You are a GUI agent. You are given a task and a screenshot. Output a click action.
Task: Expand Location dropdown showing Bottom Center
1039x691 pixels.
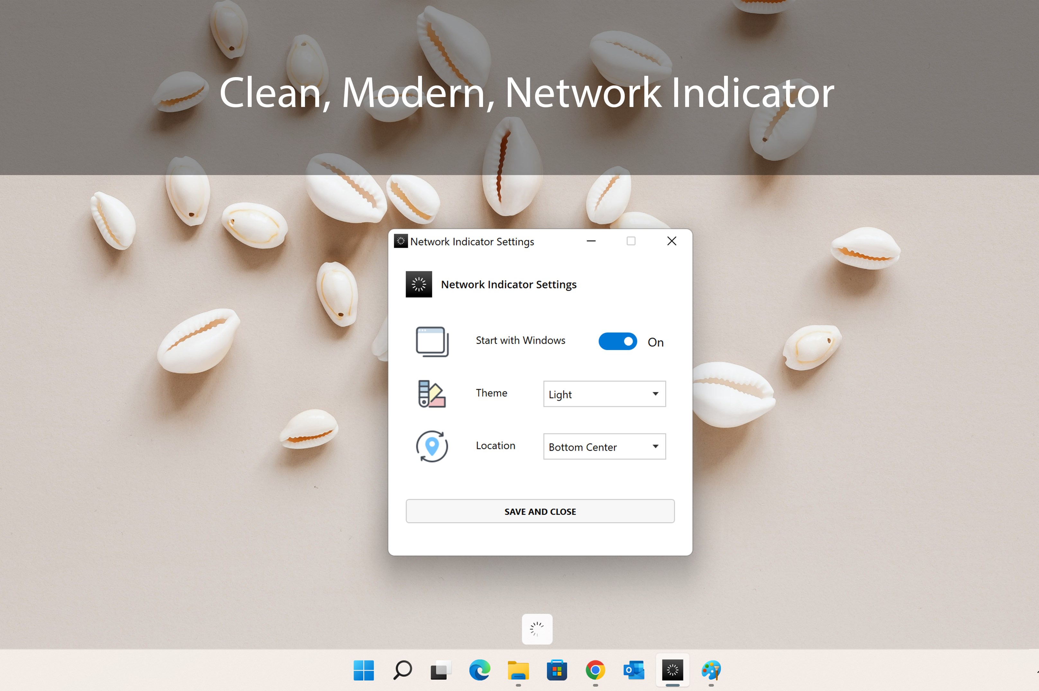[x=604, y=447]
